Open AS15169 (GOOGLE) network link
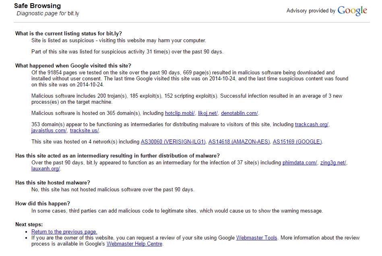 point(297,141)
